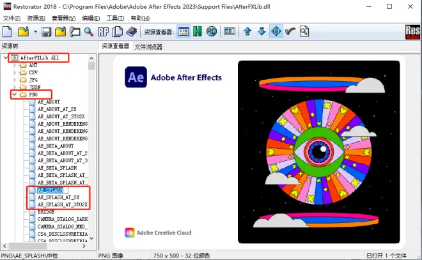Click the RP toolbar icon
Image resolution: width=422 pixels, height=260 pixels.
(103, 32)
